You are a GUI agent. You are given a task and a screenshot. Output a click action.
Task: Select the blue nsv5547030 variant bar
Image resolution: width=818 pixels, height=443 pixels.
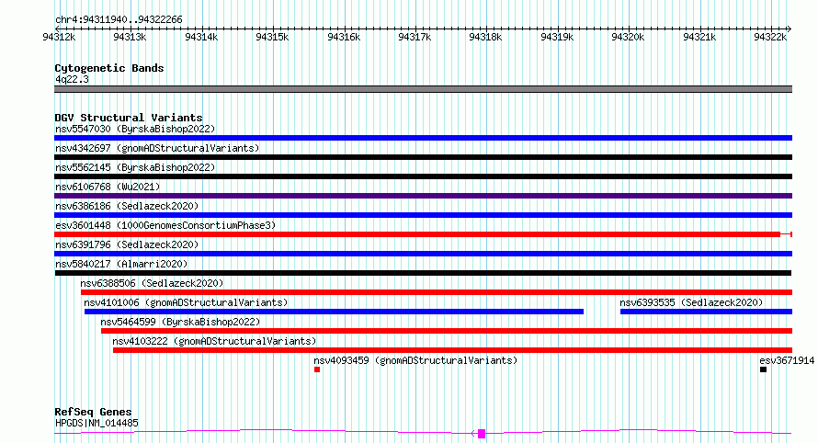coord(423,138)
